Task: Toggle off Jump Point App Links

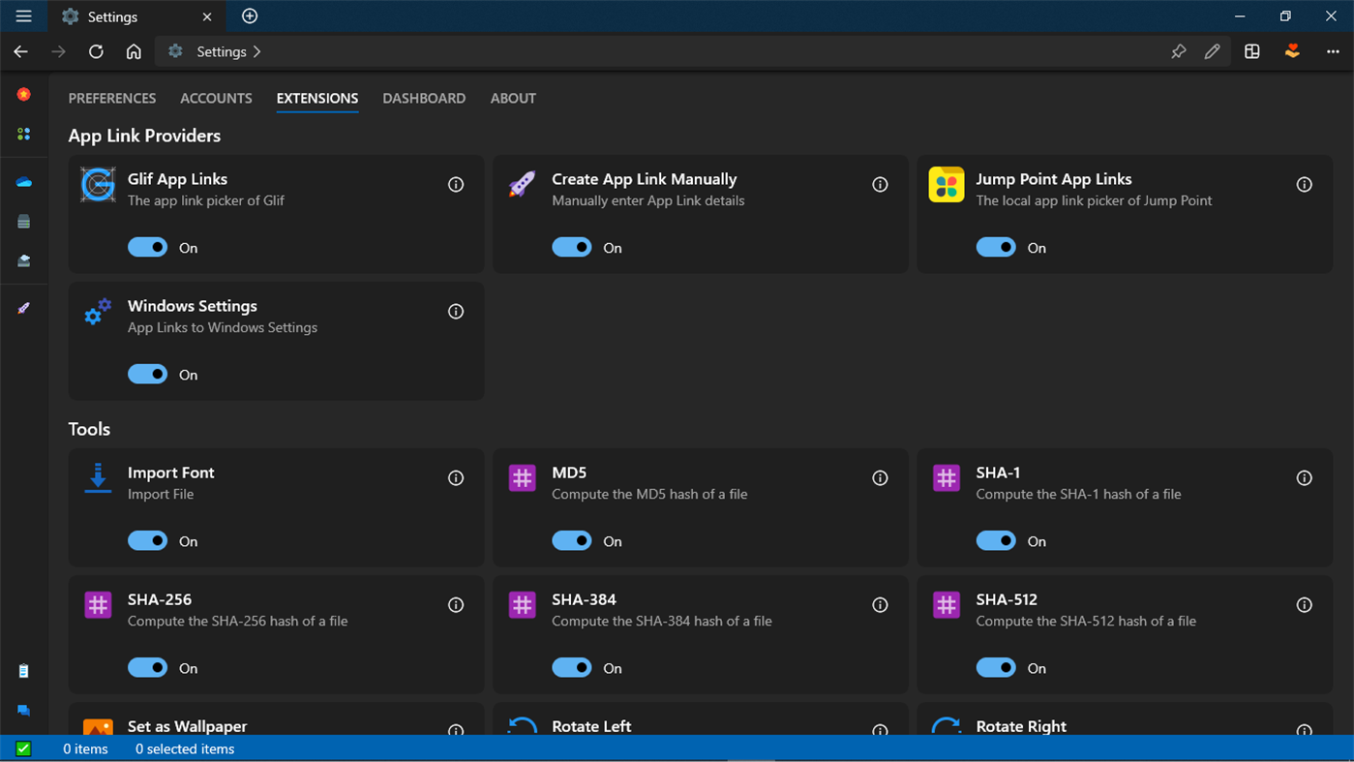Action: (996, 248)
